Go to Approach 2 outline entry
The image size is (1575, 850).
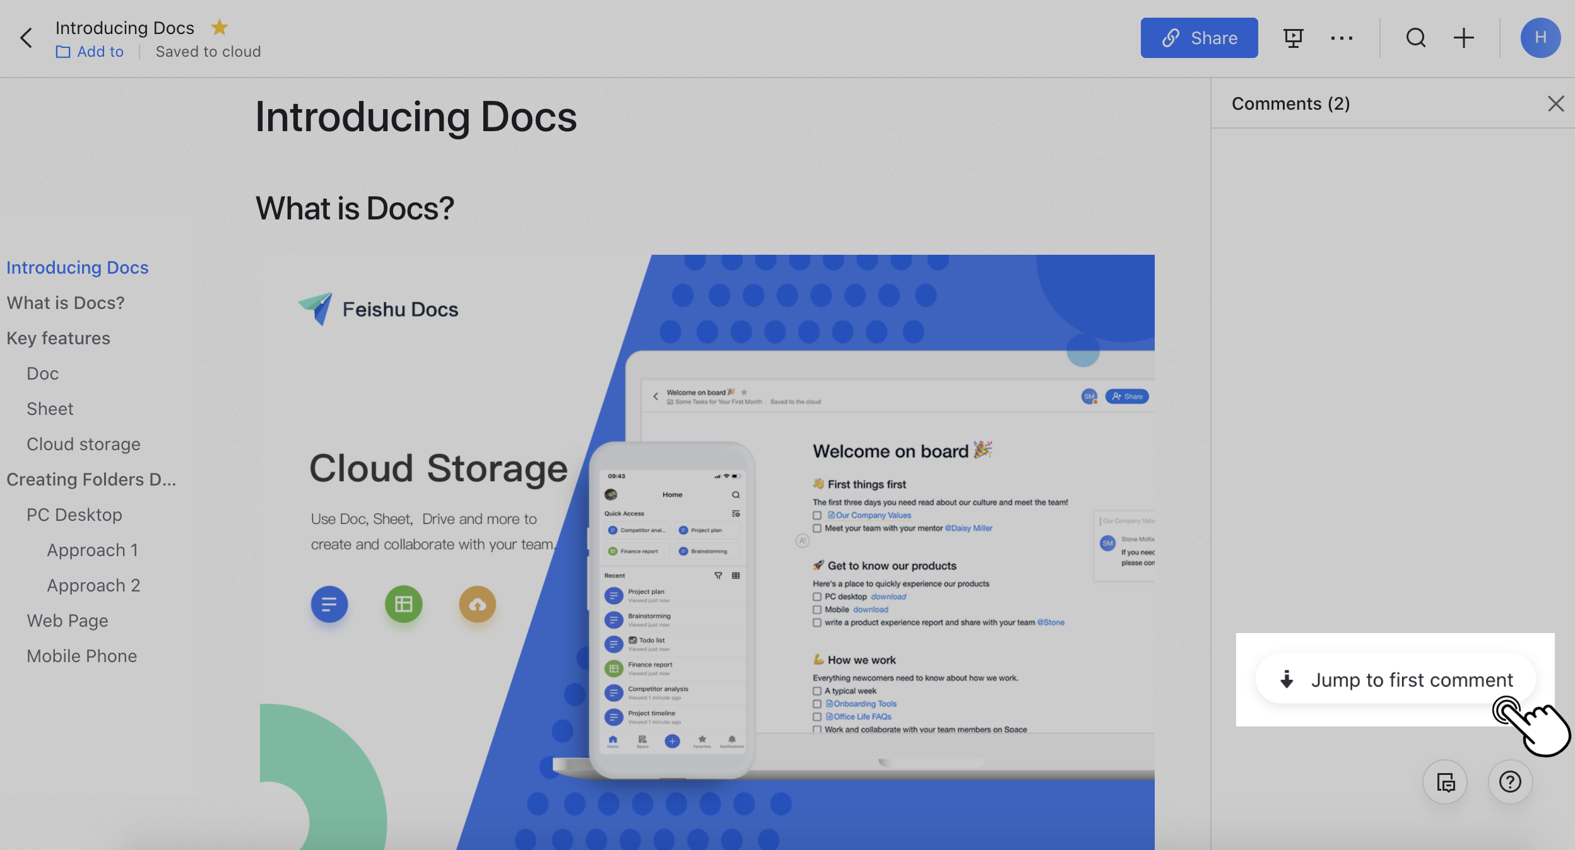[94, 585]
